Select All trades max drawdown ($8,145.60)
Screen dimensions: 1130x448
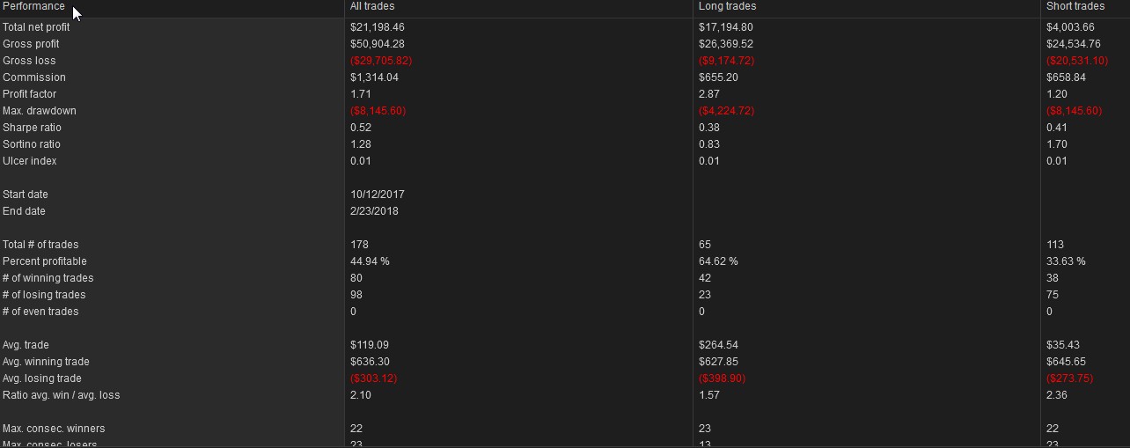click(378, 111)
